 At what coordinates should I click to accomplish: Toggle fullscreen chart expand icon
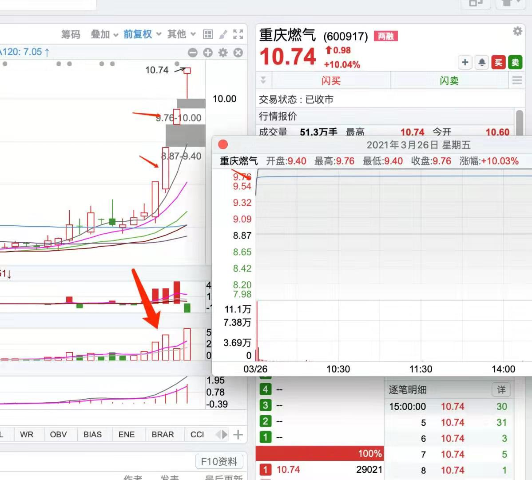pos(238,34)
